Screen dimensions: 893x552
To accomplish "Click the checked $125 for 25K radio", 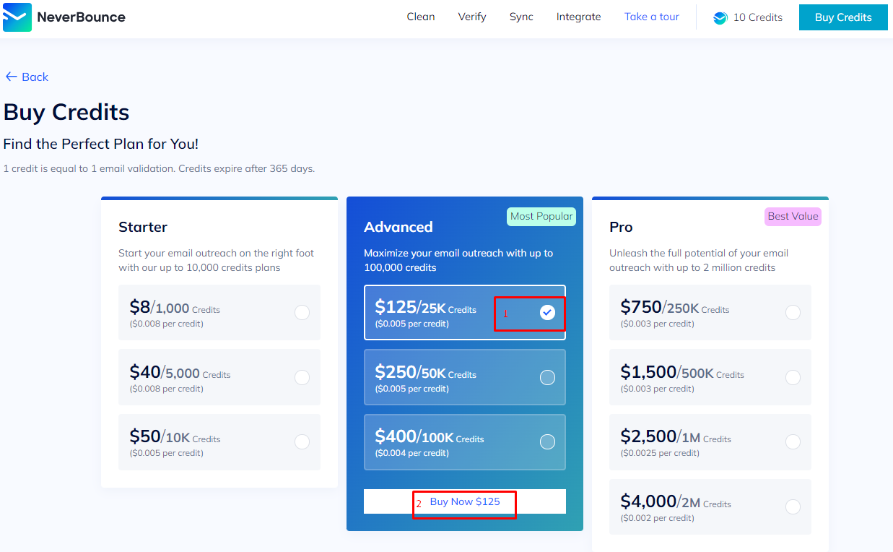I will click(547, 312).
